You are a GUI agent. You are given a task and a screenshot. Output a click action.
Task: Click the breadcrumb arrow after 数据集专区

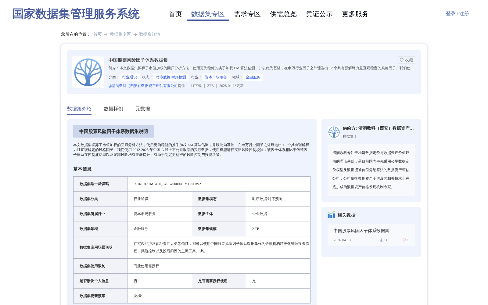coord(135,34)
